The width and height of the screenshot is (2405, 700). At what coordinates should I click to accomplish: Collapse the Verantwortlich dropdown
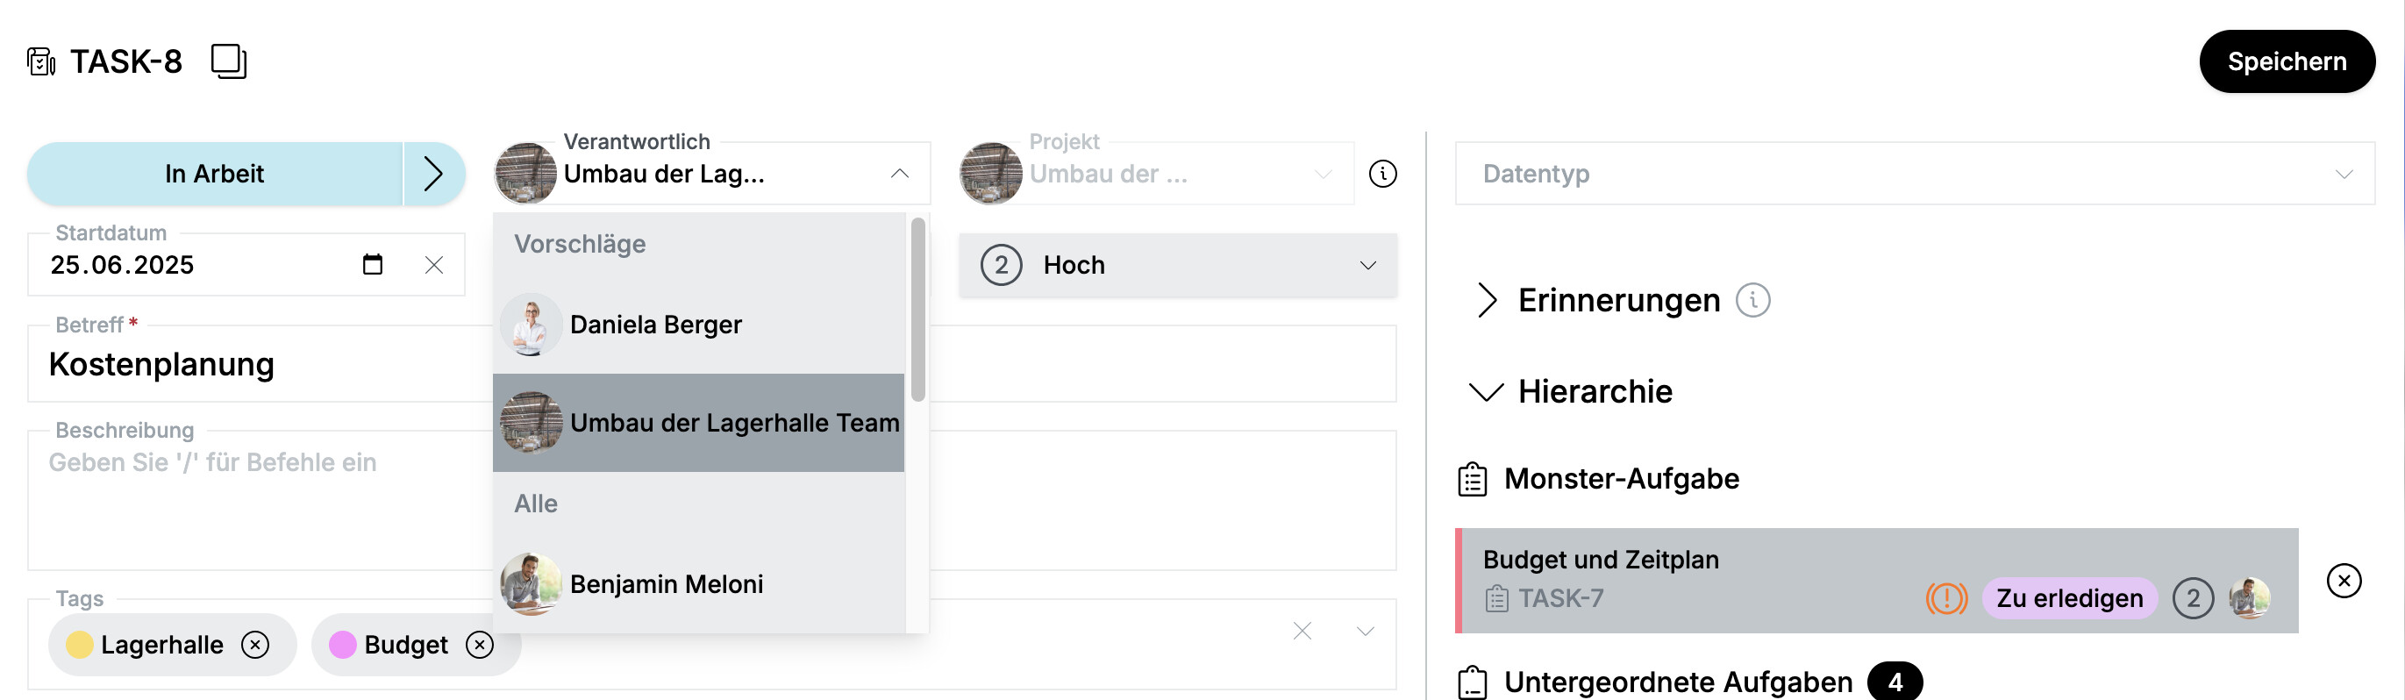pos(899,174)
